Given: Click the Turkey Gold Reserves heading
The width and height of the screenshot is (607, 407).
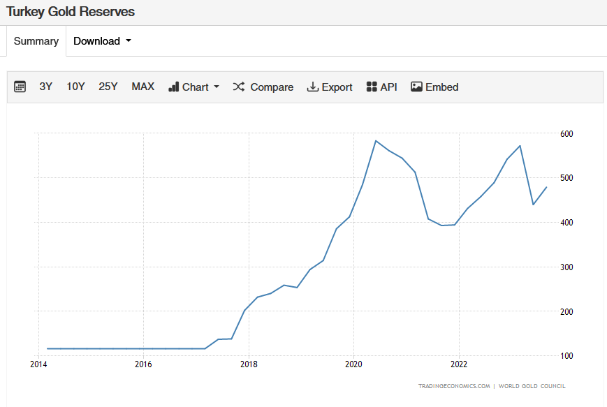Looking at the screenshot, I should (x=71, y=12).
